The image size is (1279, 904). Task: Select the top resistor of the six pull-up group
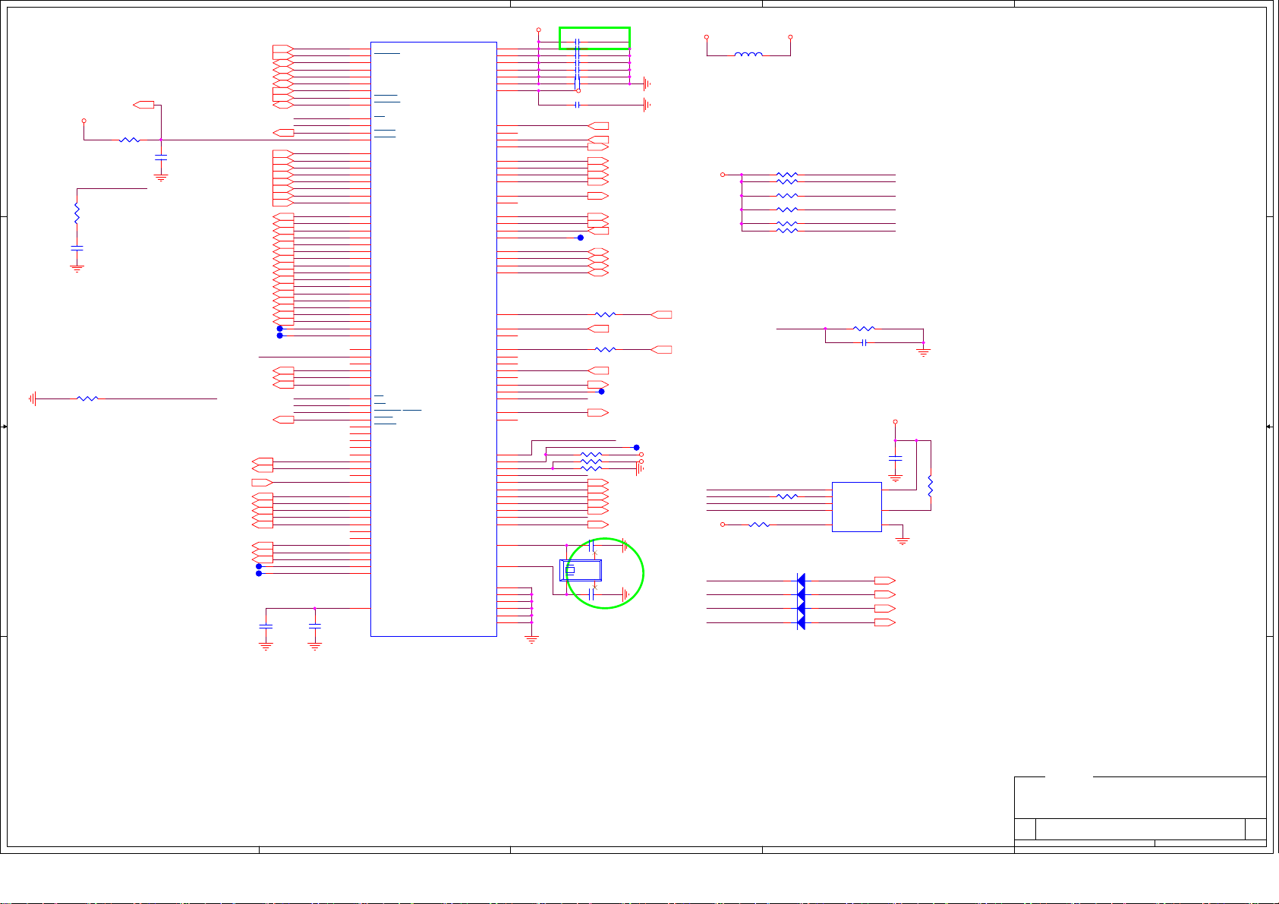pyautogui.click(x=787, y=175)
